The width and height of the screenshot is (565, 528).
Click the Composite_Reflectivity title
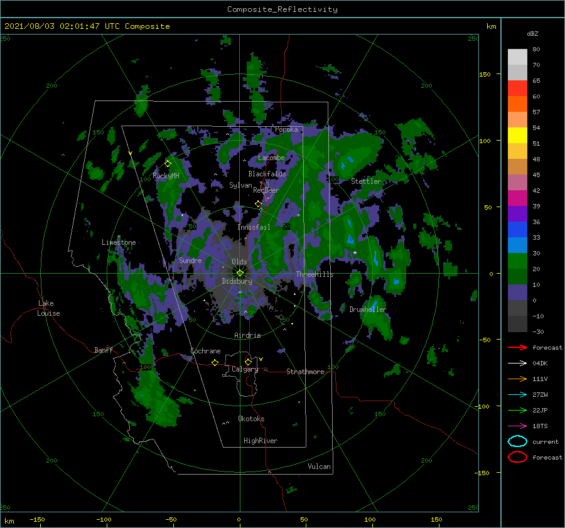(282, 9)
